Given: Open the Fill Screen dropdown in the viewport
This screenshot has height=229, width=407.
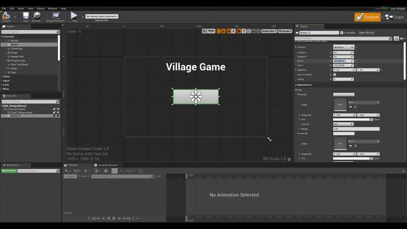Looking at the screenshot, I should (x=285, y=31).
